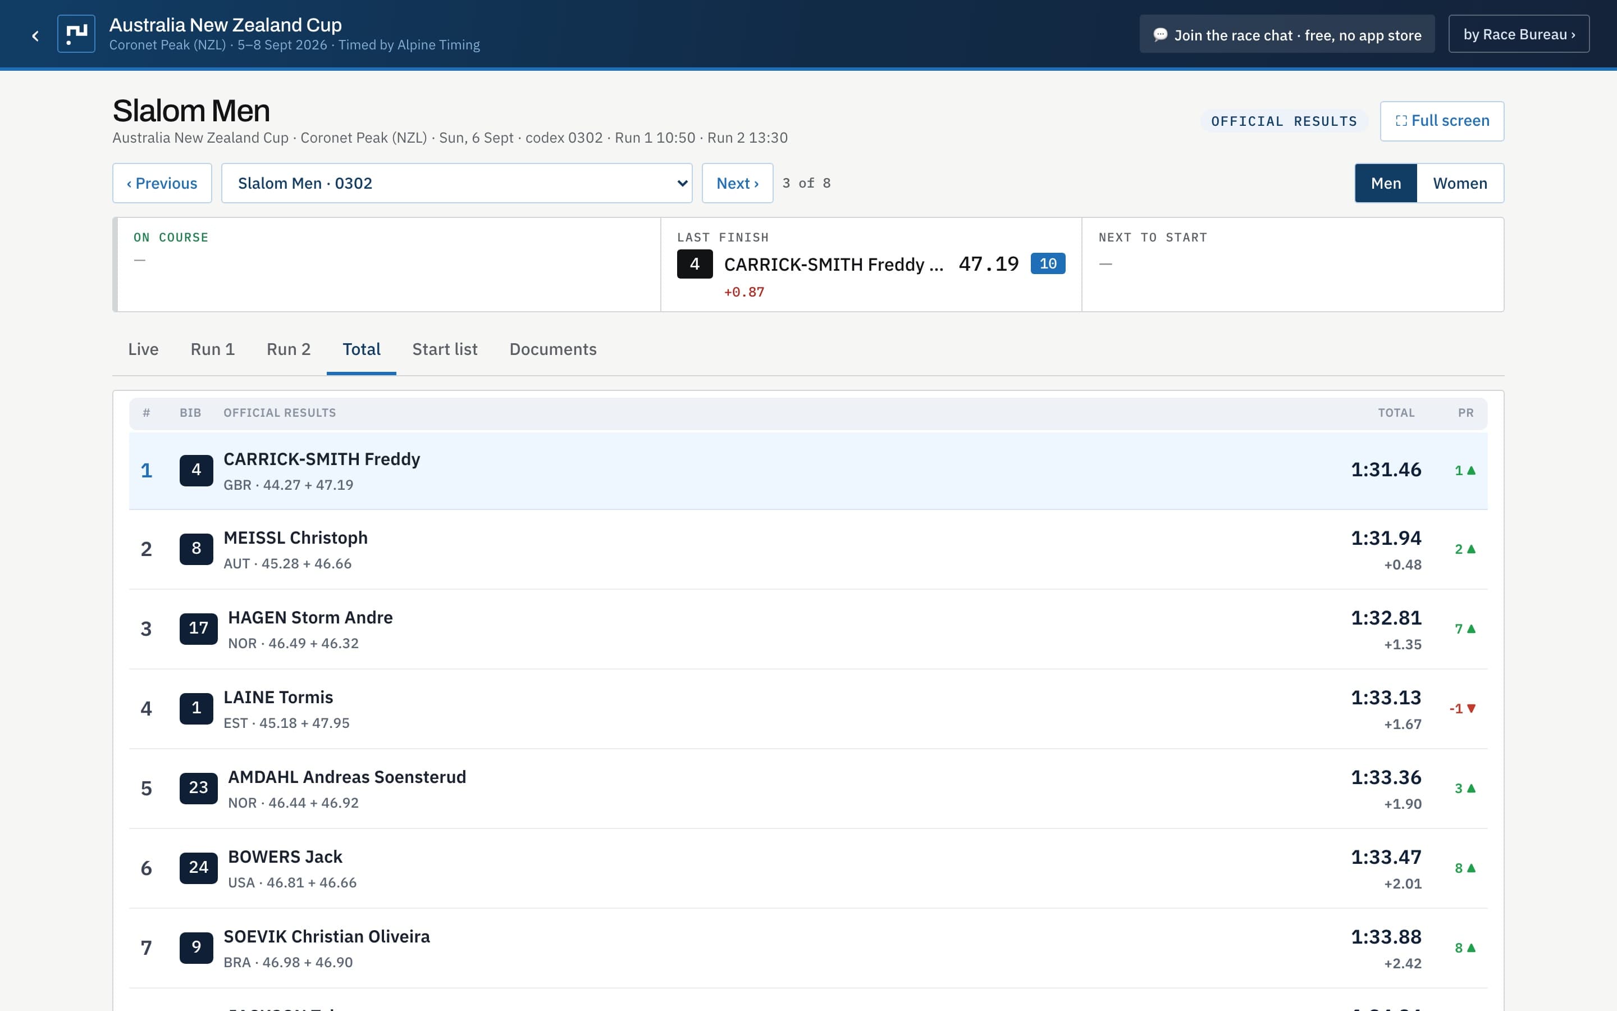1617x1011 pixels.
Task: Click total time 1:31.46
Action: tap(1386, 470)
